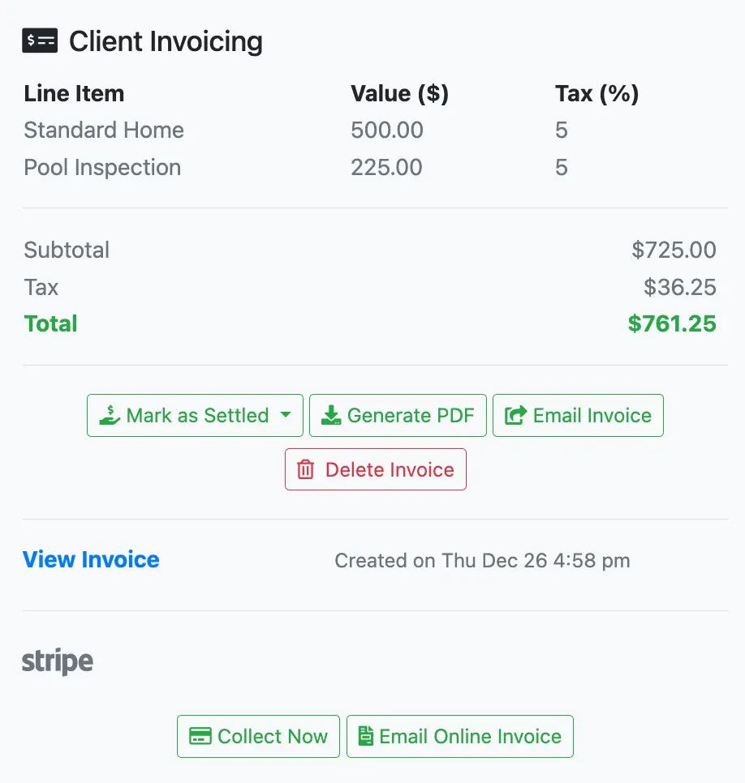Email the online invoice
Viewport: 745px width, 783px height.
click(460, 737)
